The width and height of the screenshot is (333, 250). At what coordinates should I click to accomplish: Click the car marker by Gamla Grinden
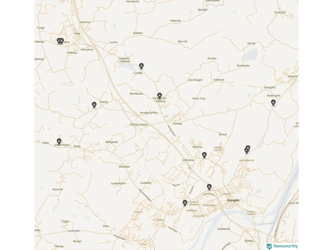pos(185,203)
